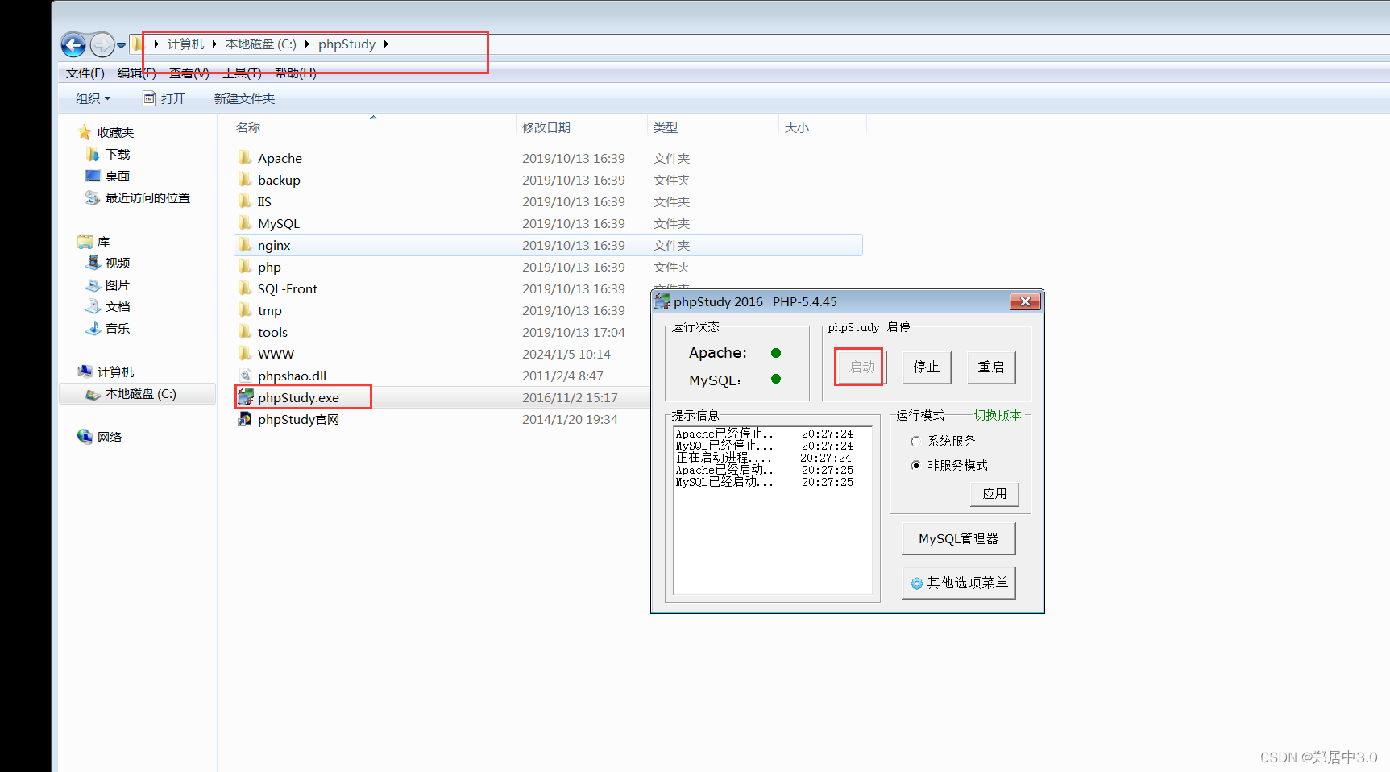Click the 库 libraries icon
Viewport: 1390px width, 772px height.
tap(85, 241)
